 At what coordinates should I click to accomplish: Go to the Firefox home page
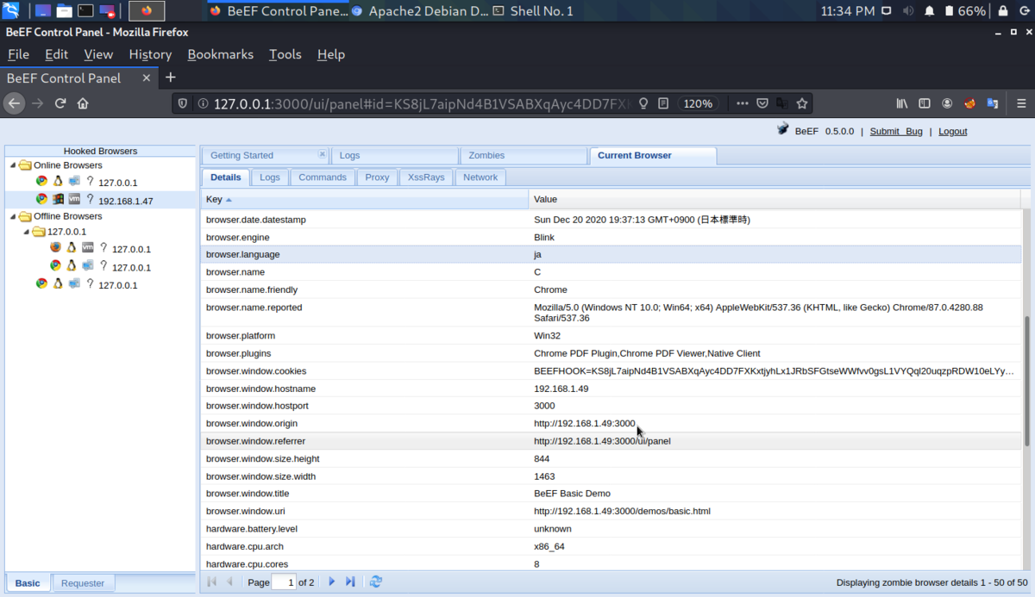pos(83,103)
